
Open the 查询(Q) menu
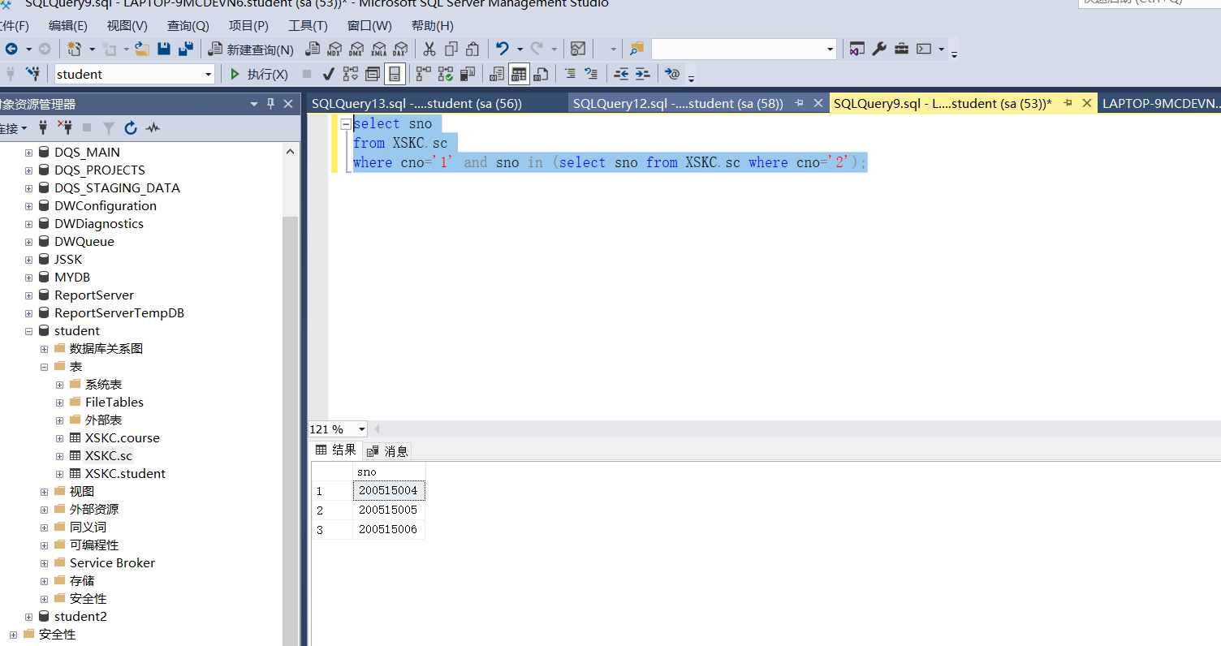coord(188,25)
